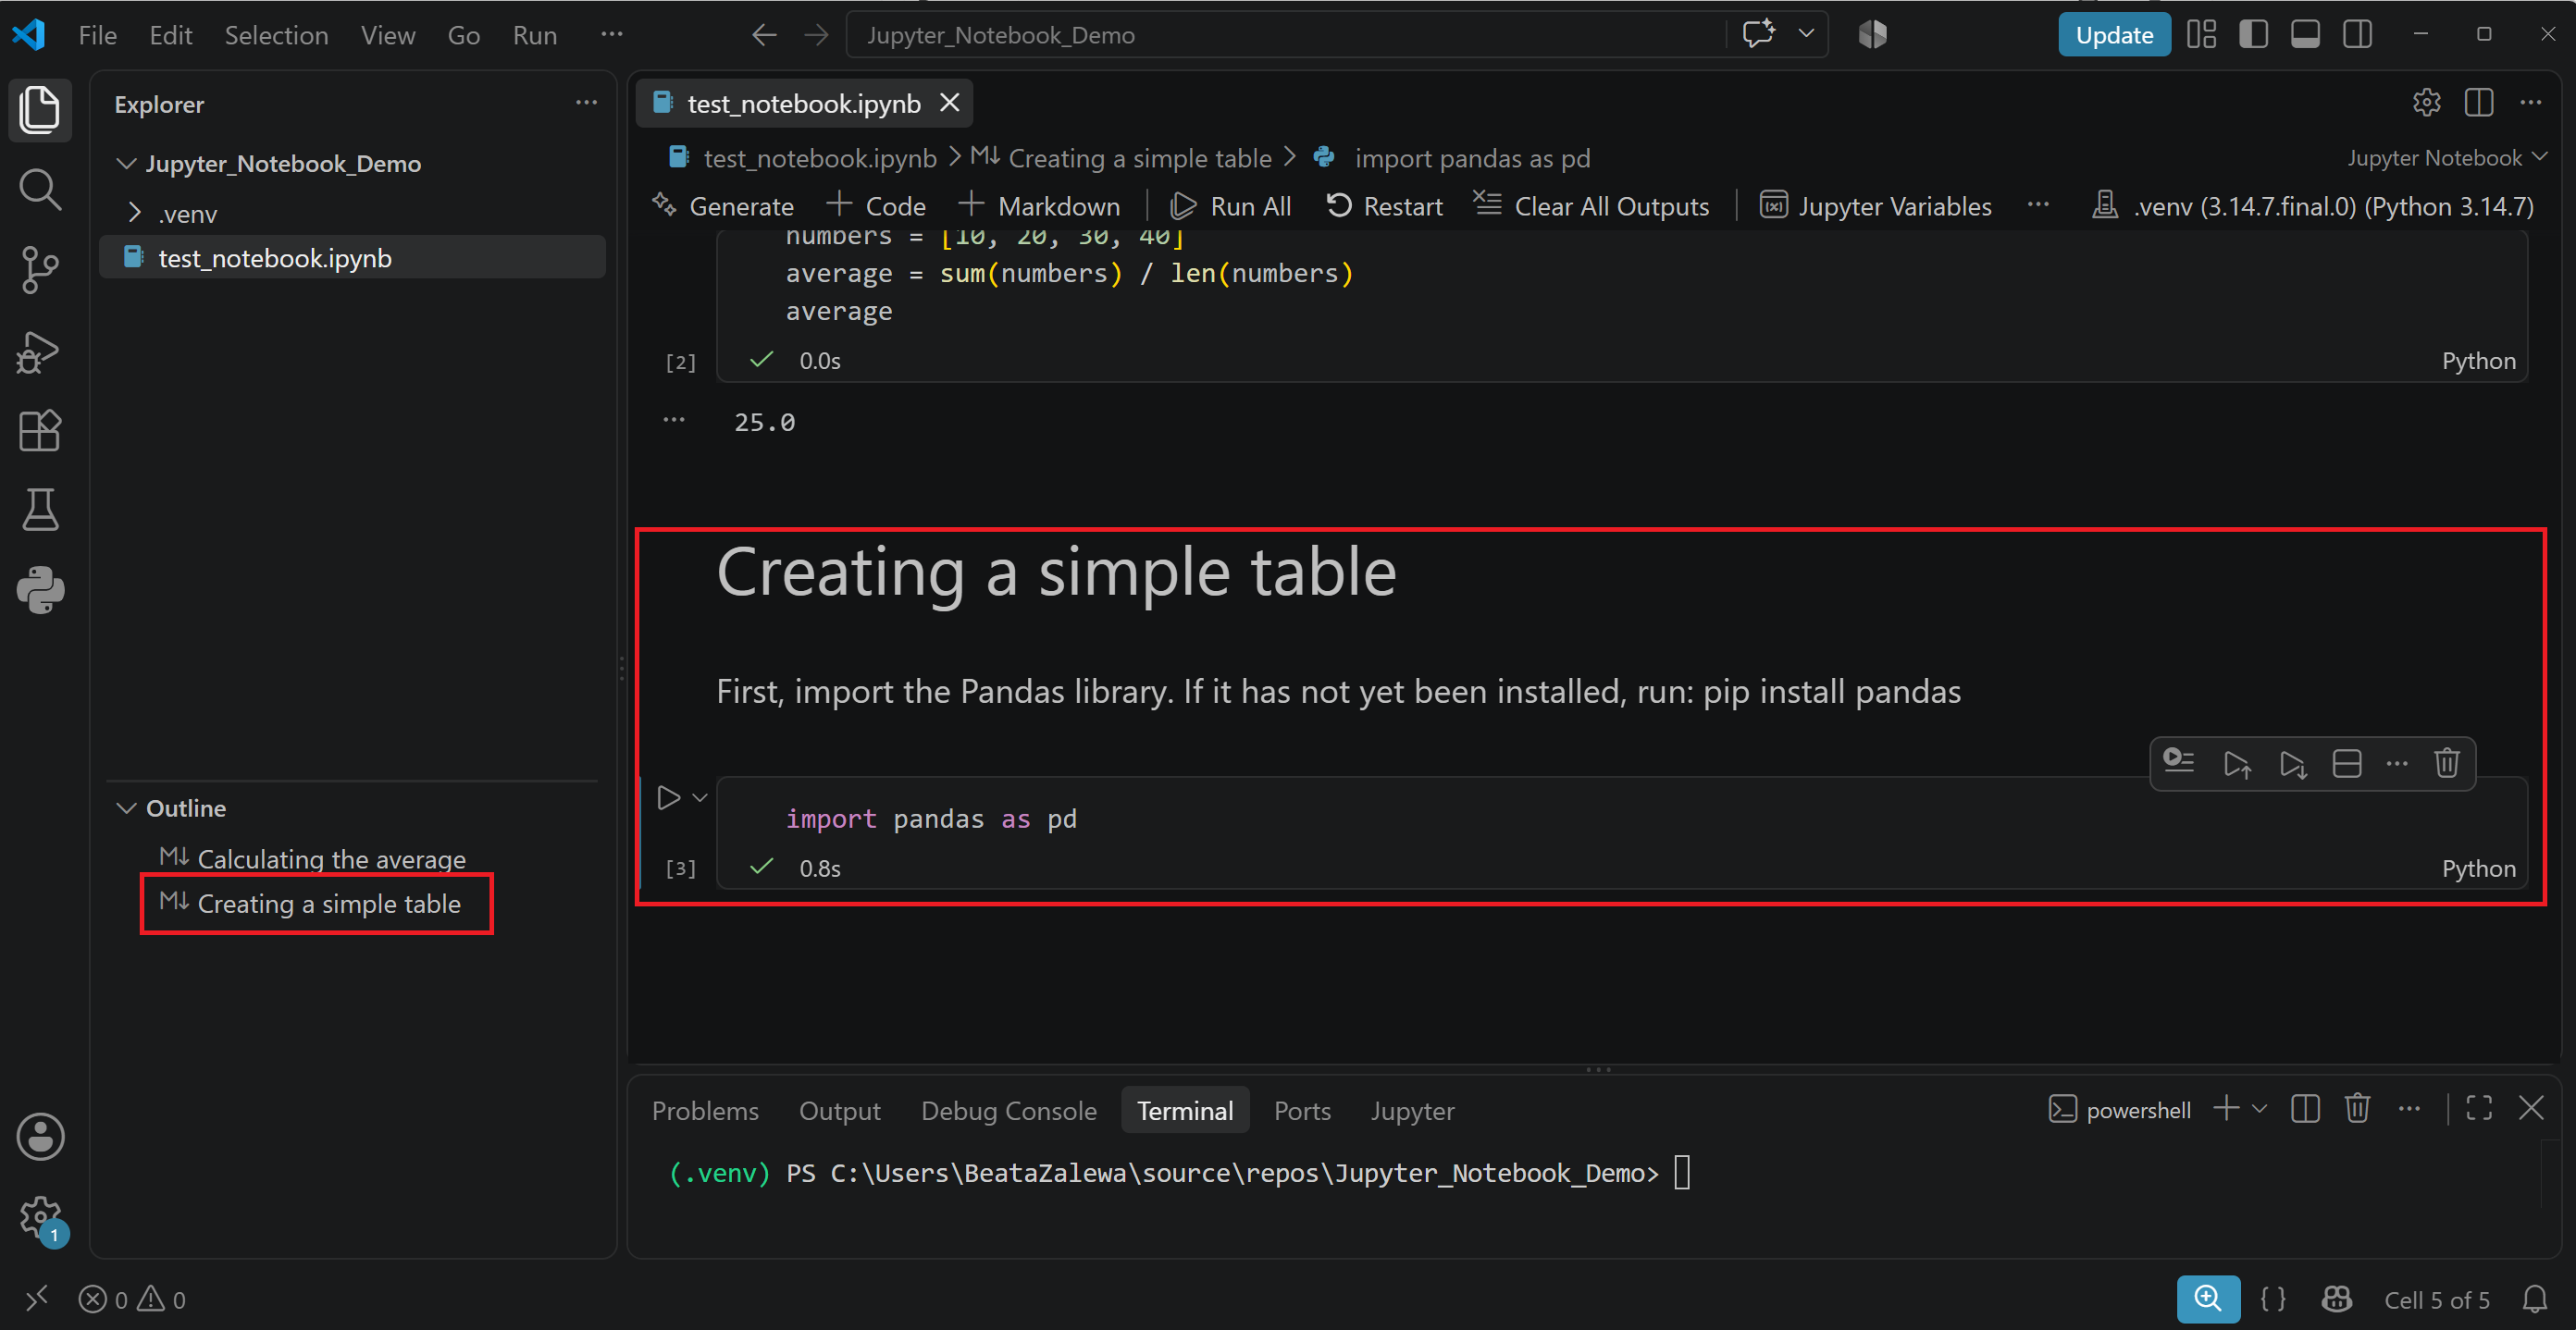Toggle the bottom panel visibility
Image resolution: width=2576 pixels, height=1330 pixels.
click(2305, 34)
